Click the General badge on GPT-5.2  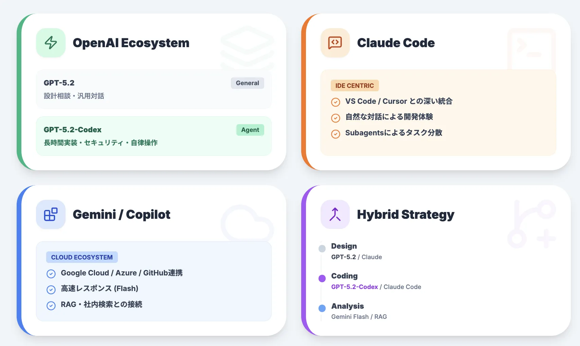(x=247, y=83)
